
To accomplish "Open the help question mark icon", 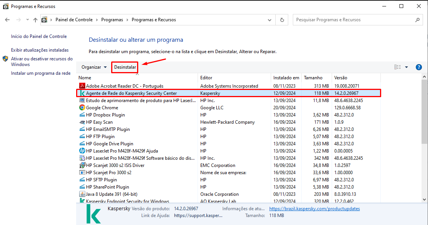I will tap(419, 67).
